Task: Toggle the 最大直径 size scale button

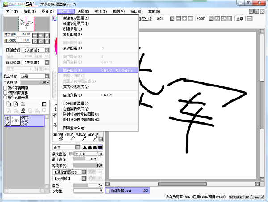Action: pos(71,154)
